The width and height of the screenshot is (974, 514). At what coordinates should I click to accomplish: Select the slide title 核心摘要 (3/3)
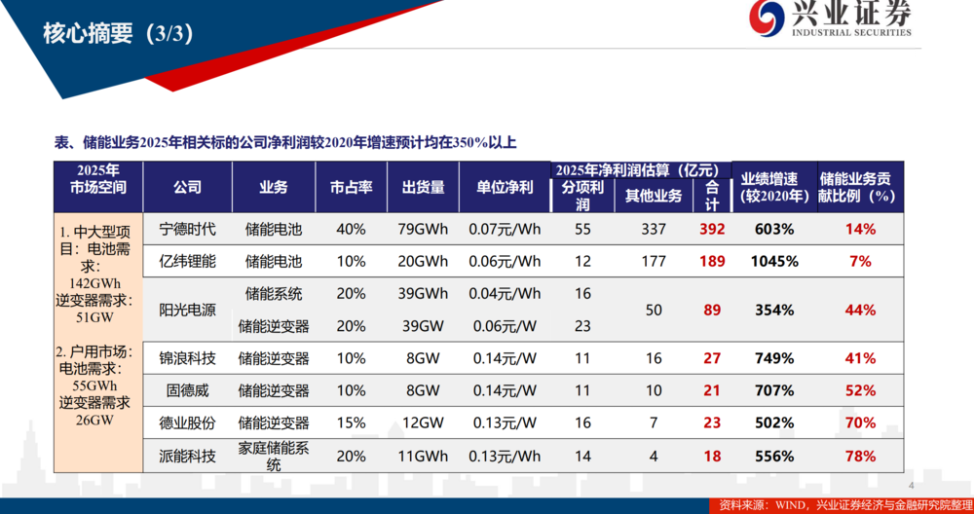[118, 35]
